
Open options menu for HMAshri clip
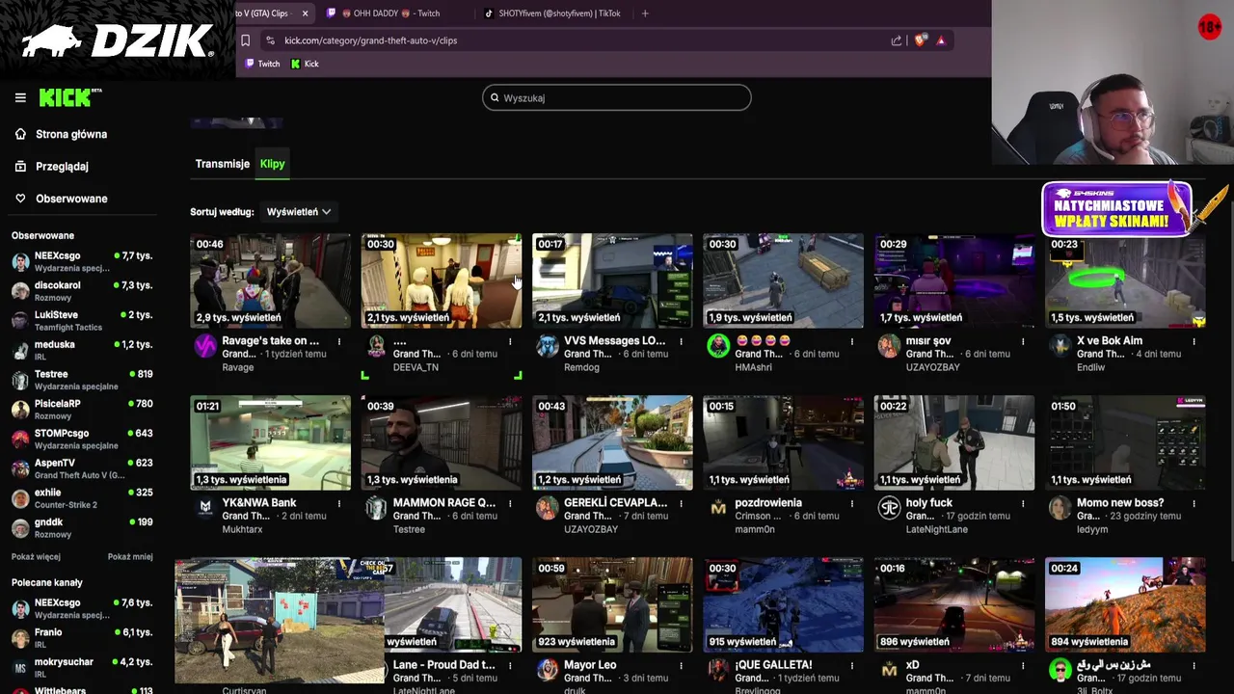[852, 341]
